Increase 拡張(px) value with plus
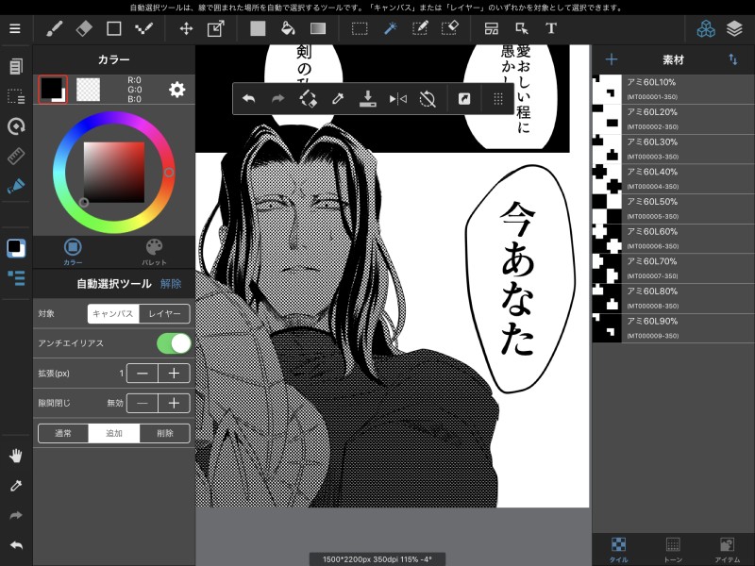 click(x=174, y=374)
